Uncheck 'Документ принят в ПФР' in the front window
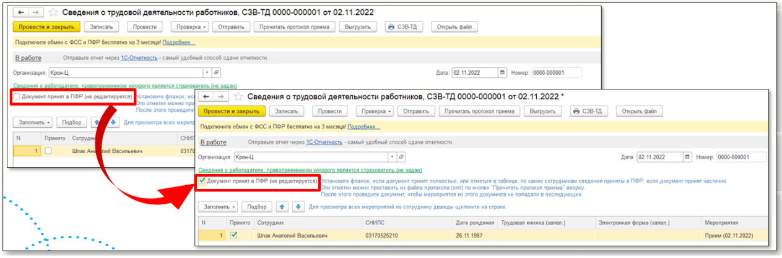This screenshot has width=782, height=258. (202, 181)
